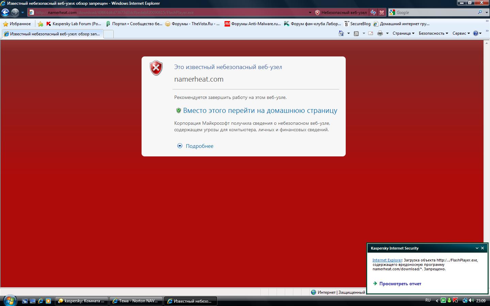This screenshot has width=490, height=306.
Task: Open the Сервис menu
Action: click(x=461, y=33)
